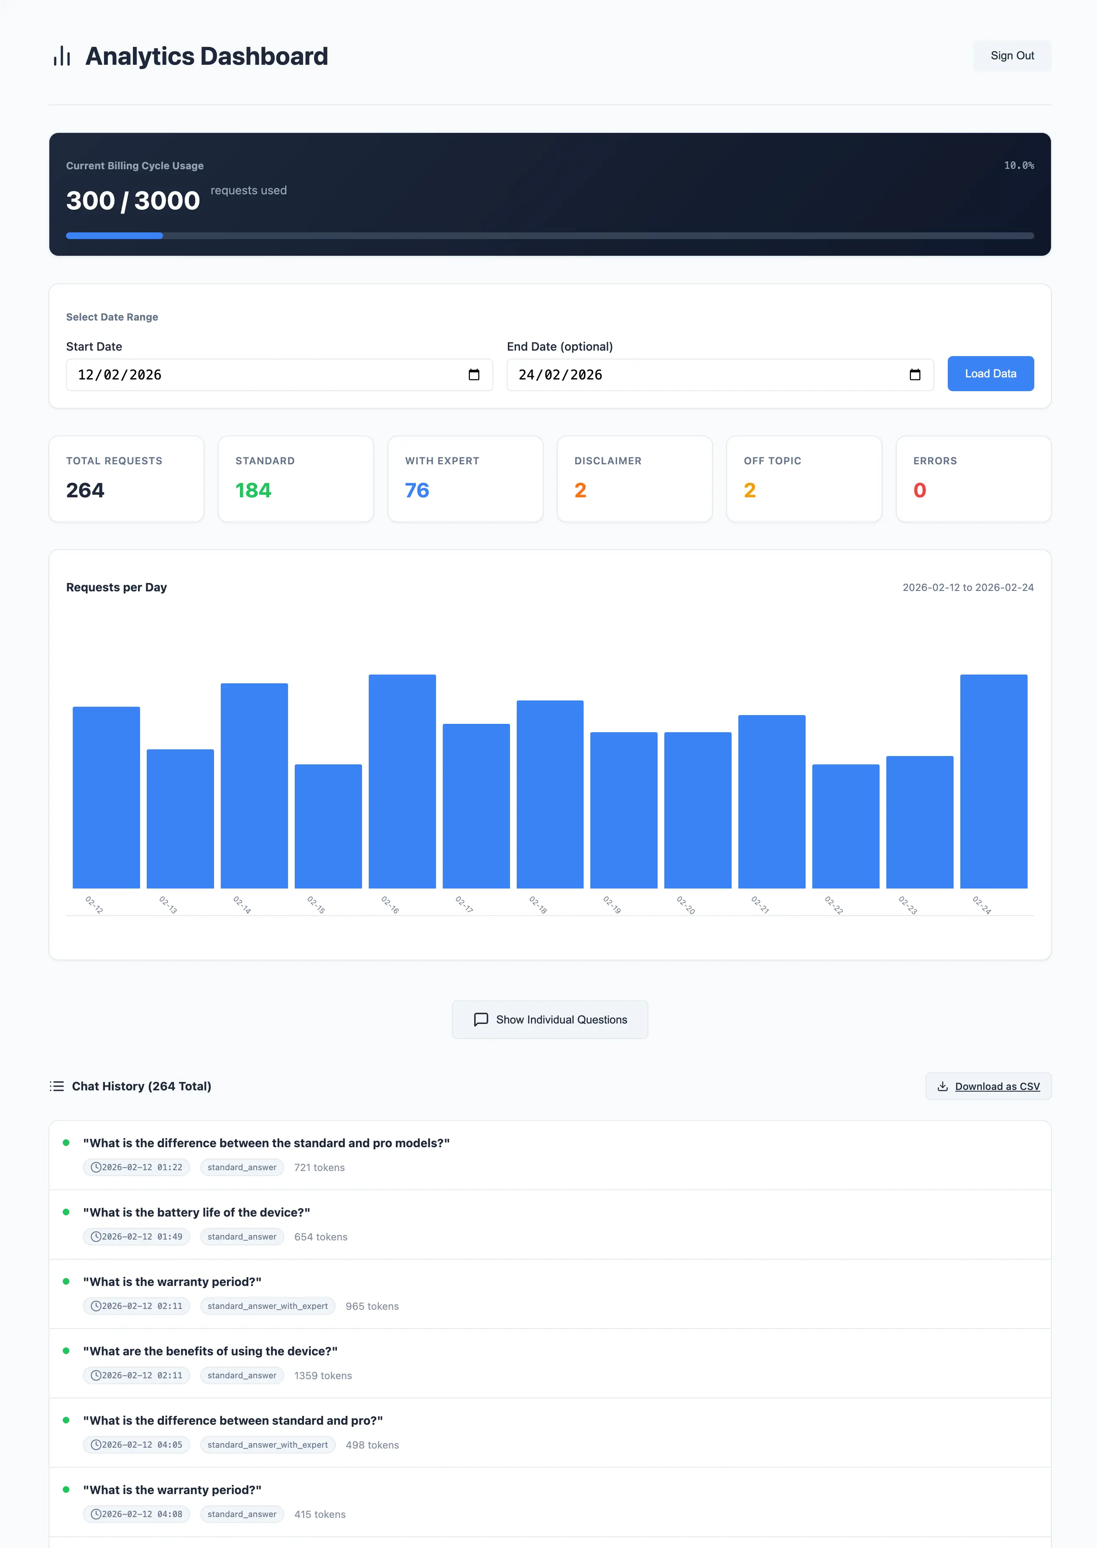Click the Download as CSV link
This screenshot has height=1548, width=1097.
point(997,1086)
